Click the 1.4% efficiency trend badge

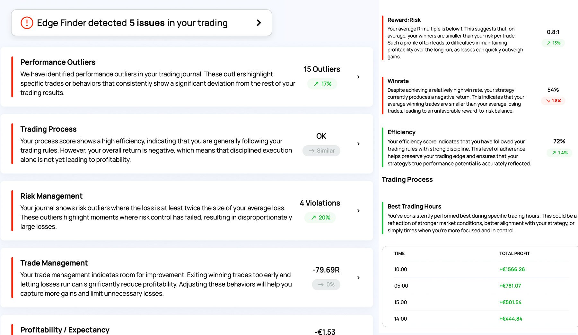point(559,153)
